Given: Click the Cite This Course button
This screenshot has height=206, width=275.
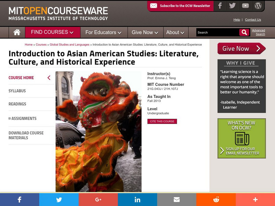Looking at the screenshot, I should point(162,121).
